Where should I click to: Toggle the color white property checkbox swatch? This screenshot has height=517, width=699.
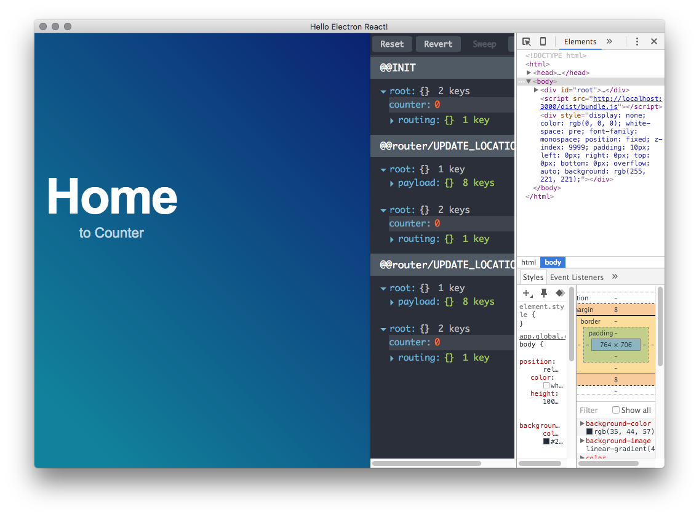tap(546, 385)
